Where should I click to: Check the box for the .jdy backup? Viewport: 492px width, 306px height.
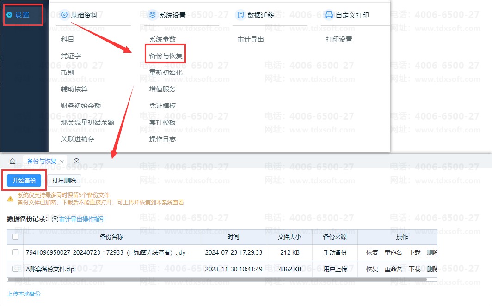click(16, 252)
